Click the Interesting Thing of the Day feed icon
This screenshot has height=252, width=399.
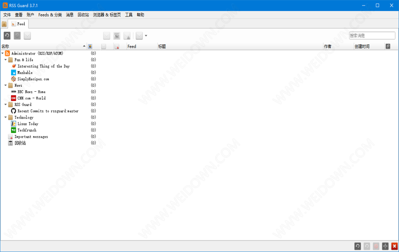[14, 66]
